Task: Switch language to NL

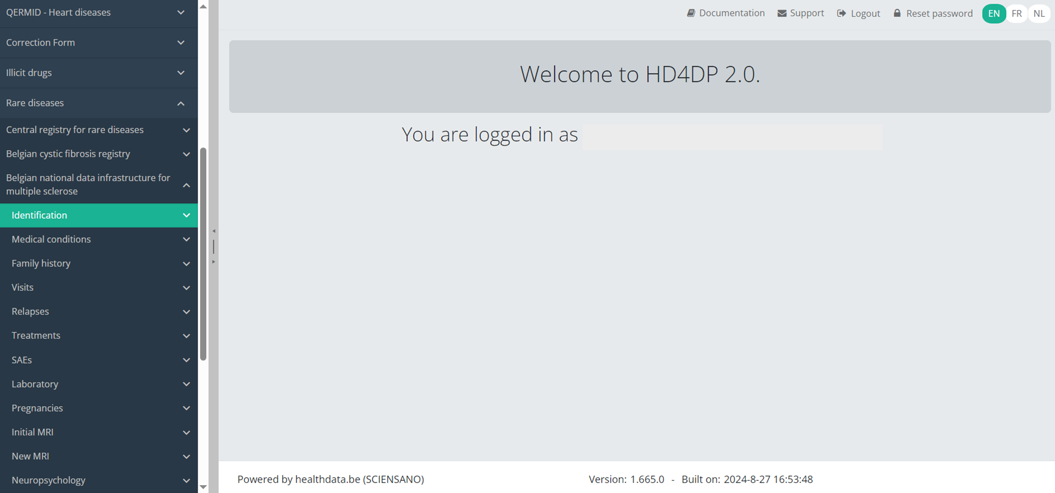Action: 1039,14
